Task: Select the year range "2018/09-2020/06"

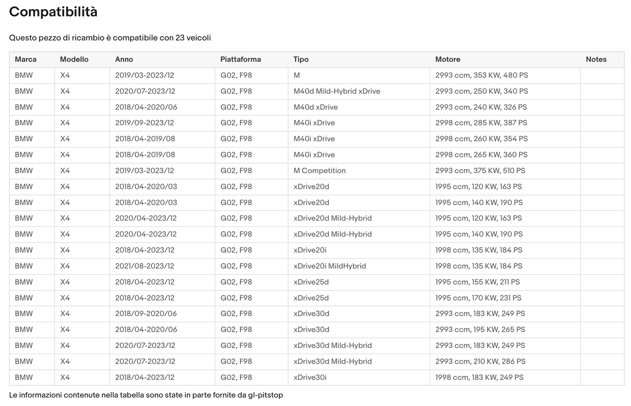Action: 146,314
